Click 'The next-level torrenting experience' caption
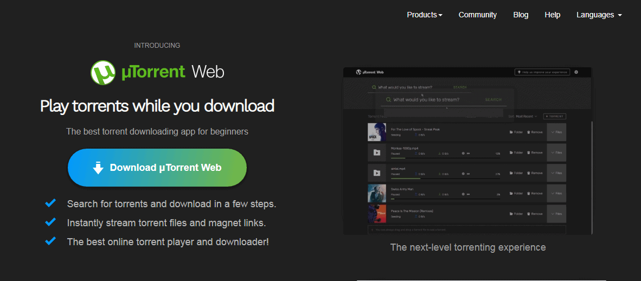 tap(468, 247)
